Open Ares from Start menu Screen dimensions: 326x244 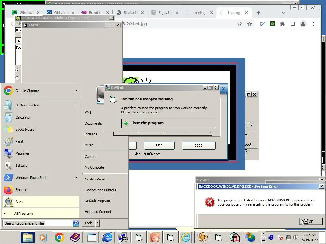40,202
